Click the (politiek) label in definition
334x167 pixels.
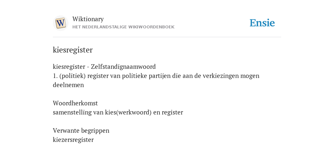pyautogui.click(x=73, y=76)
